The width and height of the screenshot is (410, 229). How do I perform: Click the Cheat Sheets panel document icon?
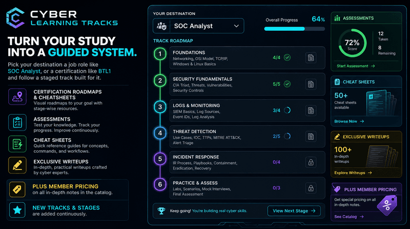point(337,82)
